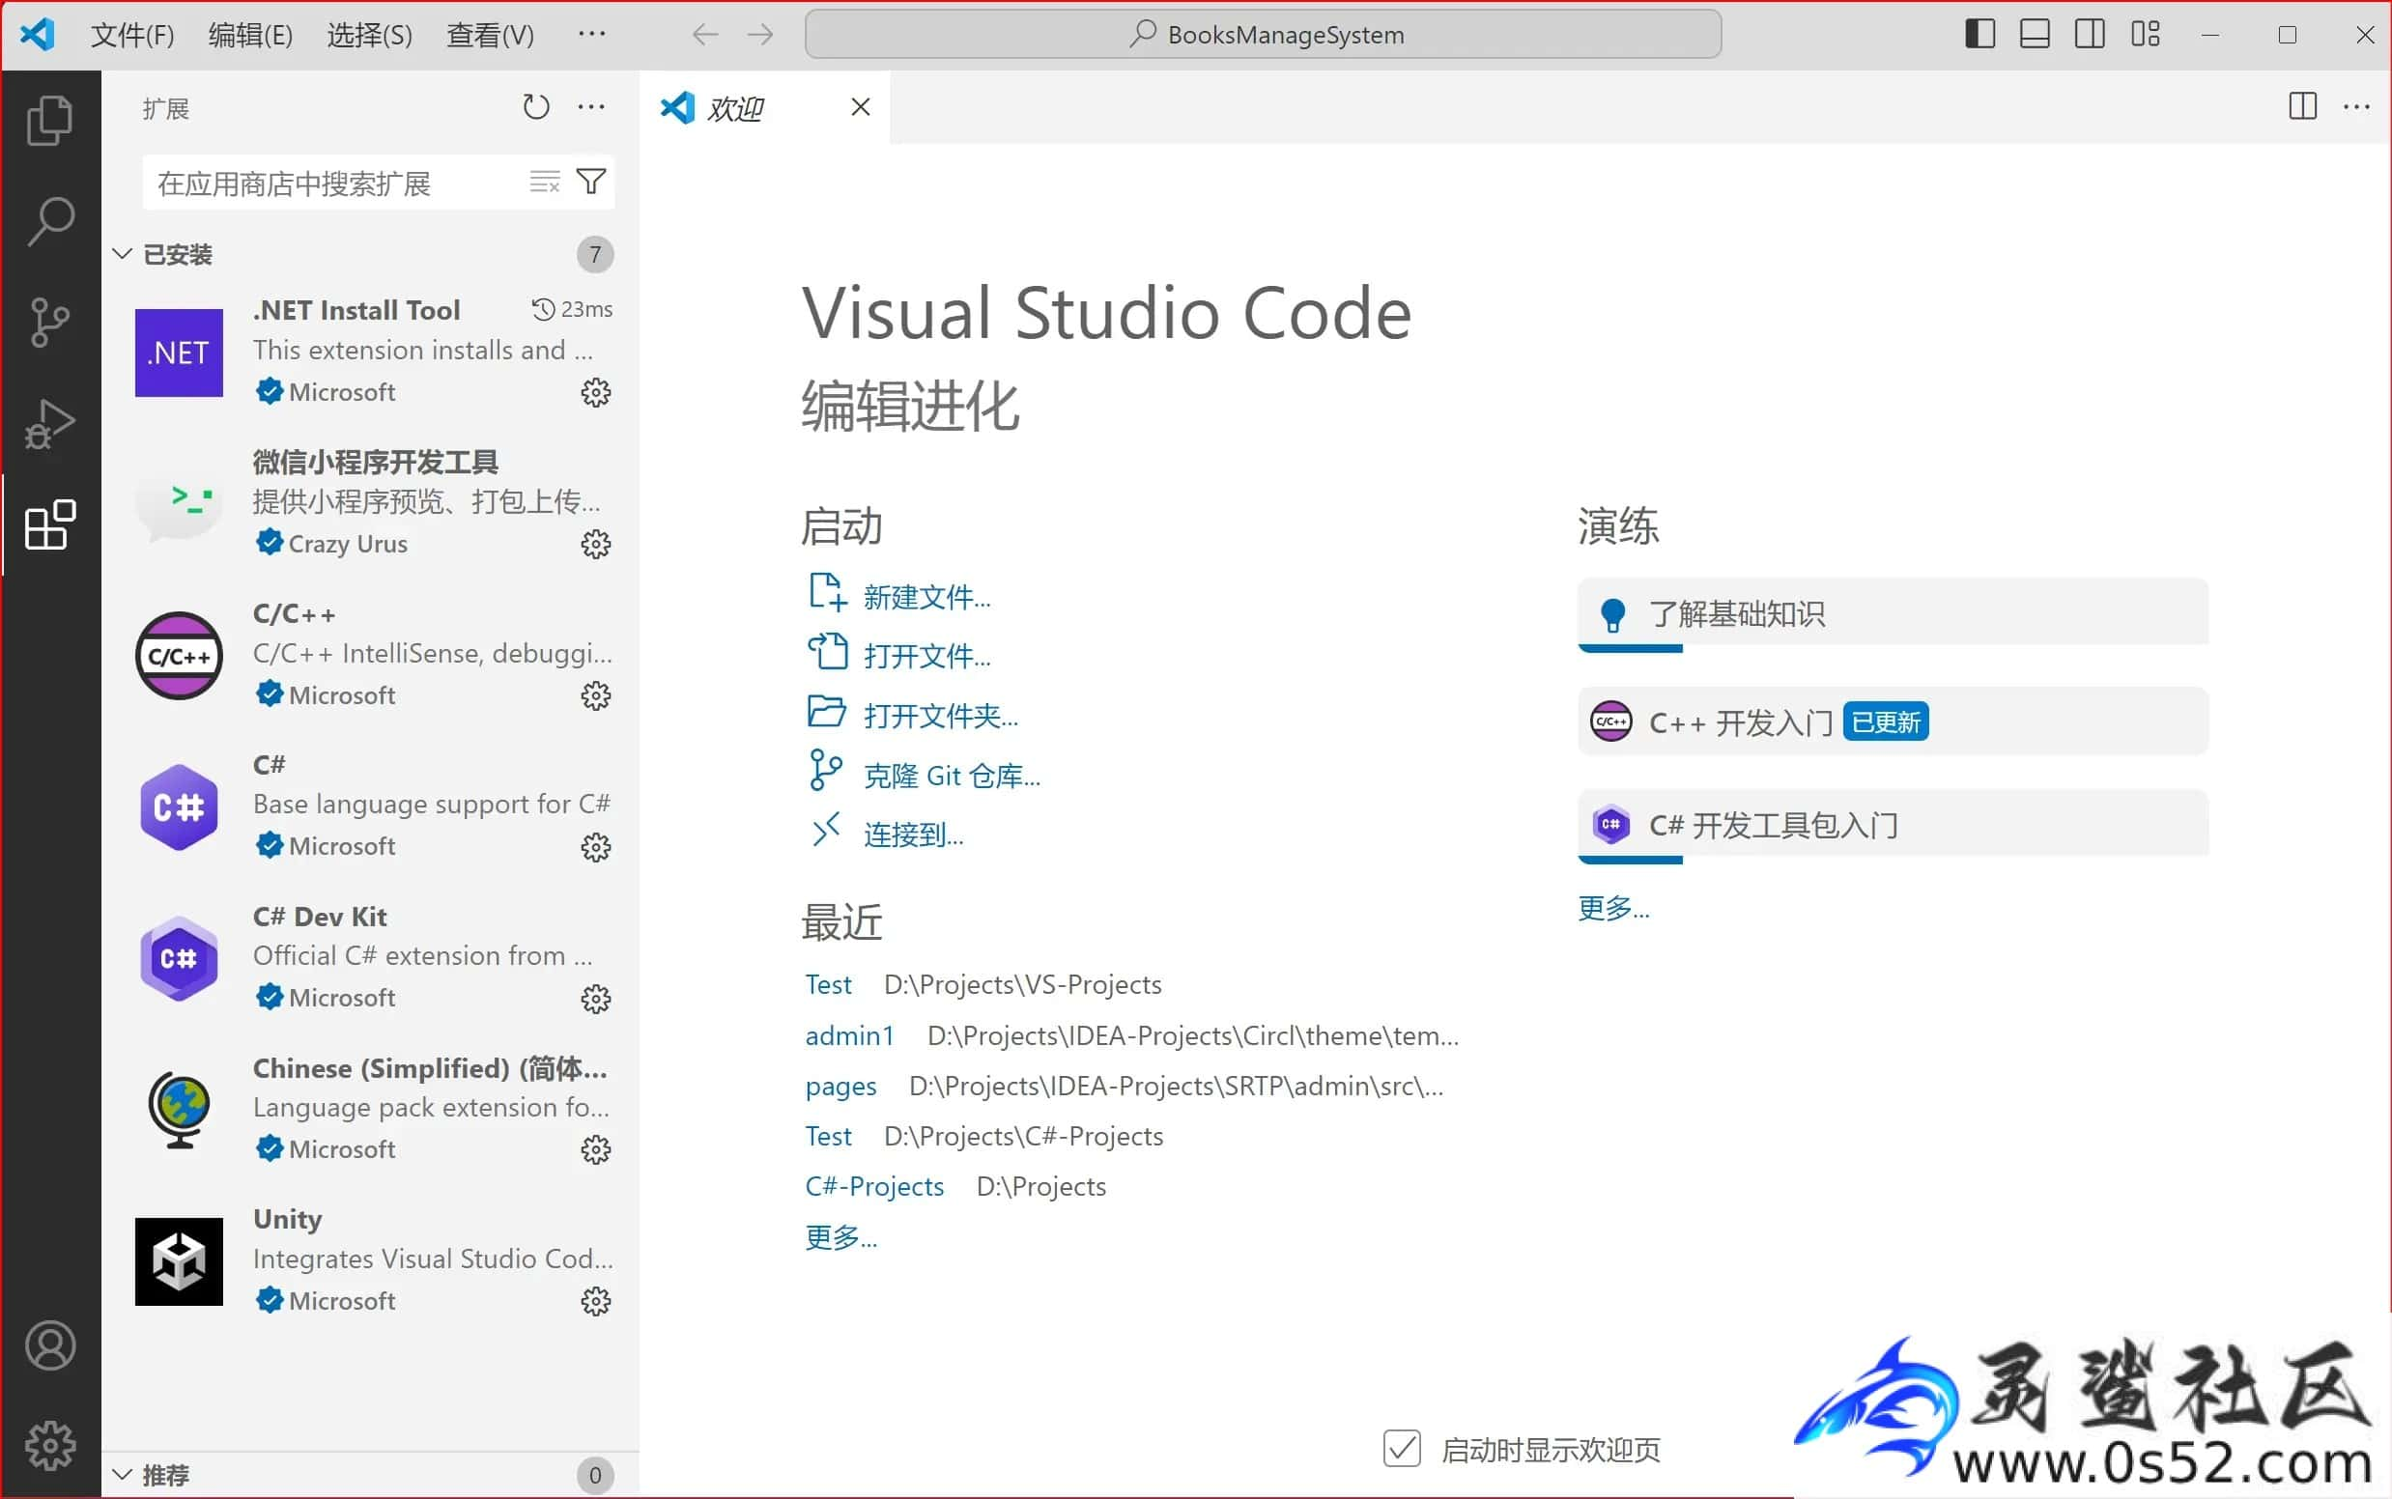Open the Explorer view in activity bar

click(x=49, y=120)
